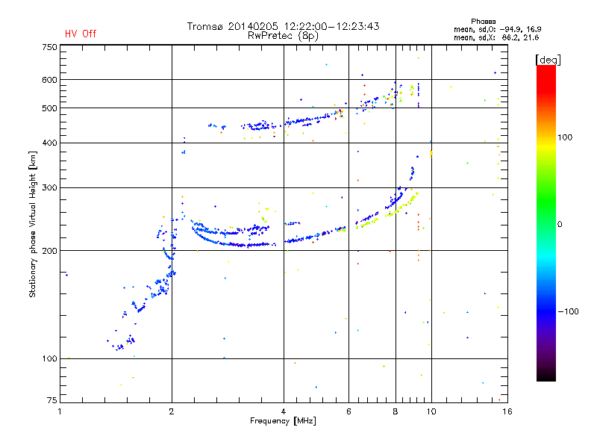
Task: Click the 'Frequency [MHz]' axis title
Action: (x=283, y=421)
